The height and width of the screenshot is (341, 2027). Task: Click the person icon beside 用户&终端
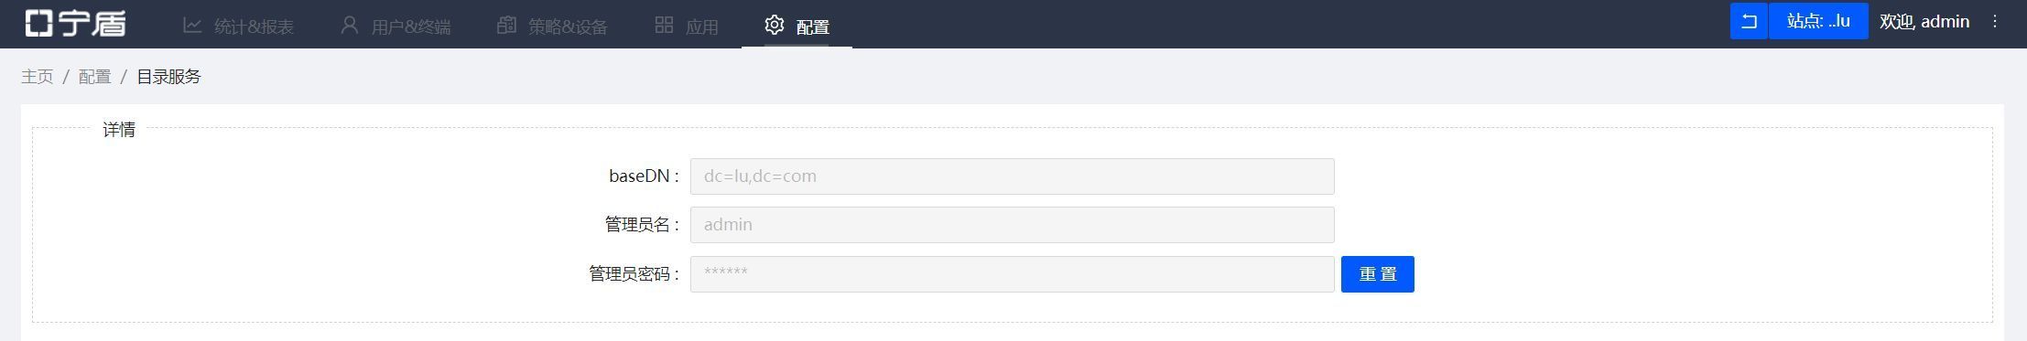pos(349,26)
